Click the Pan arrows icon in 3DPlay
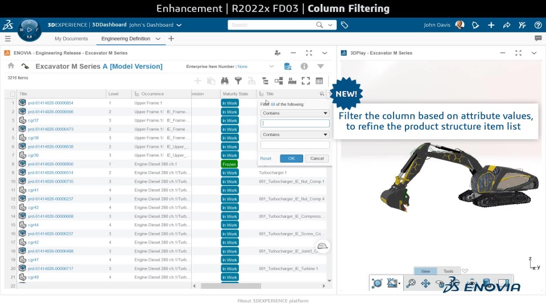 tap(425, 283)
